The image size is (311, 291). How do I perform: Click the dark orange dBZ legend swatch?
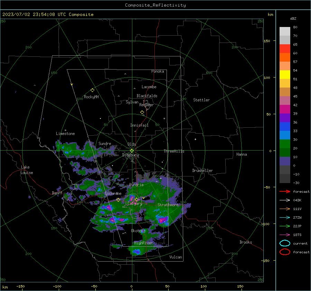(285, 57)
